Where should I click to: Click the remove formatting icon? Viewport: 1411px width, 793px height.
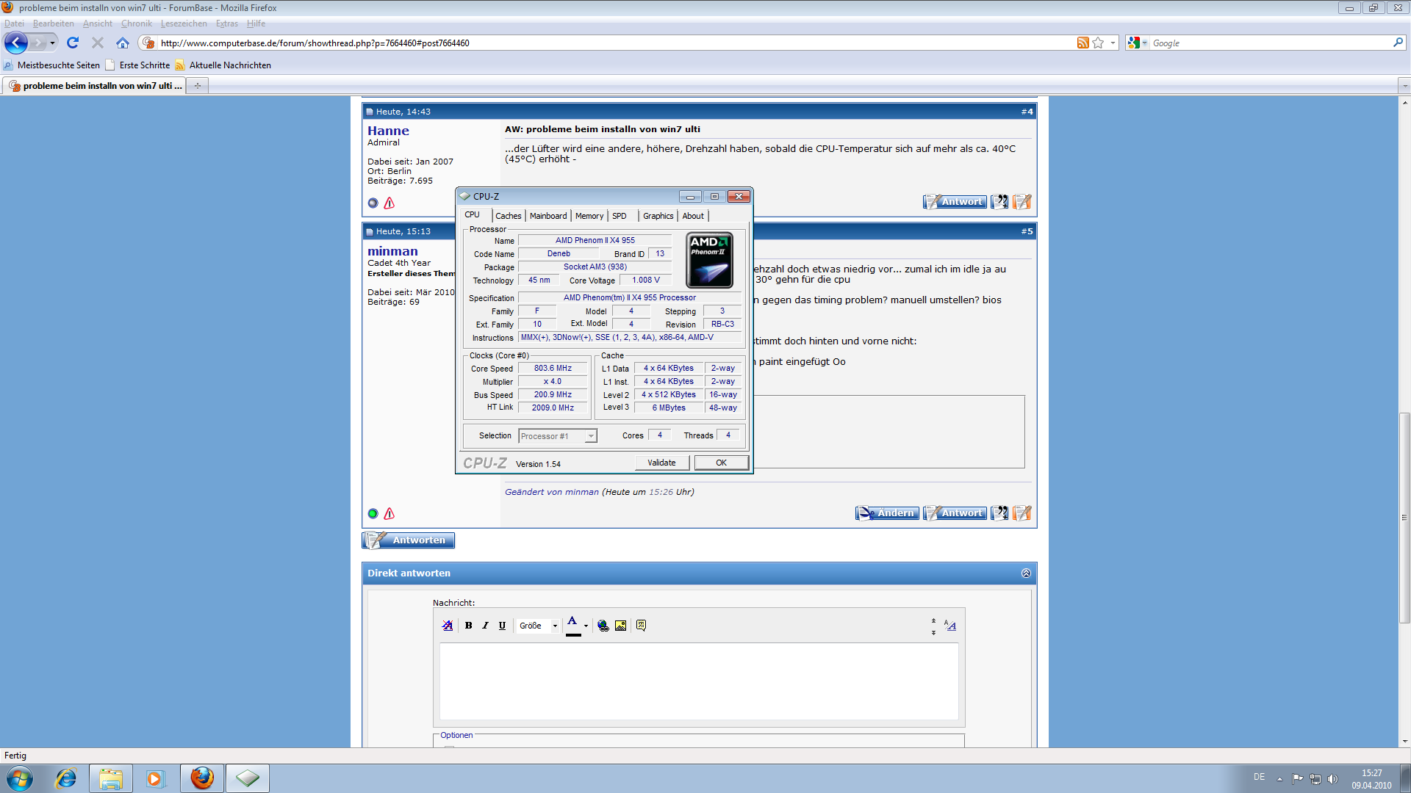click(x=448, y=626)
